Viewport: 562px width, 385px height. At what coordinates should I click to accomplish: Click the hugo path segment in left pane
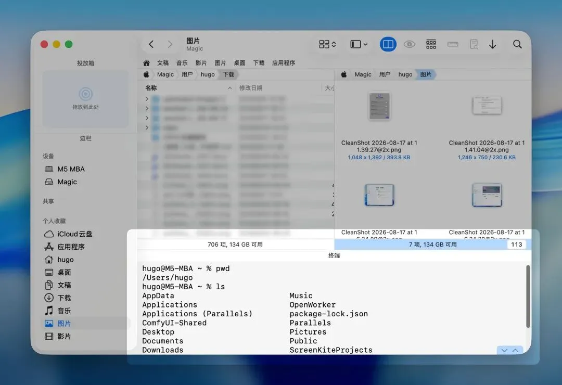pyautogui.click(x=208, y=74)
